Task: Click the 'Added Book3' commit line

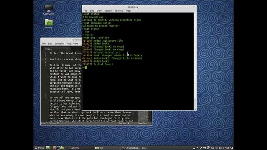Action: point(96,43)
